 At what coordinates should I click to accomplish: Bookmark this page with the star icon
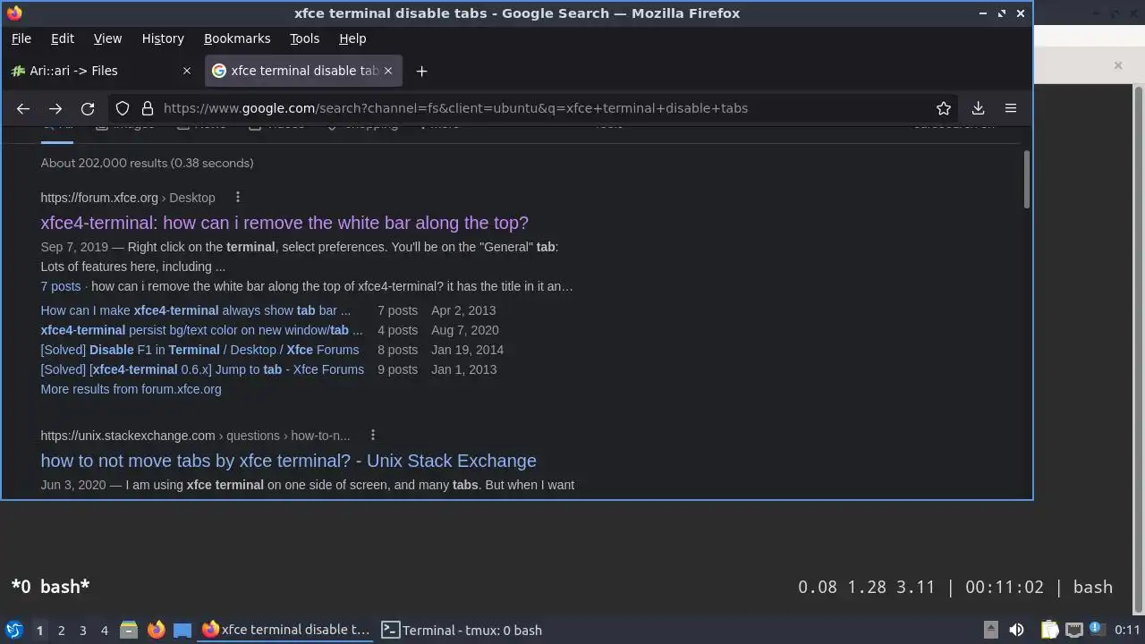coord(944,108)
